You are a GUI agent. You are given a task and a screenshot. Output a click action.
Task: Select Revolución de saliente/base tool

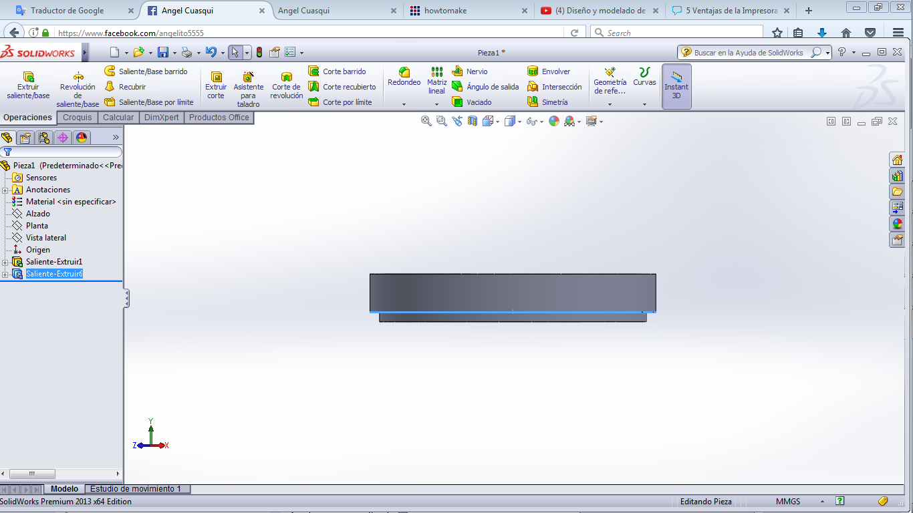(78, 90)
